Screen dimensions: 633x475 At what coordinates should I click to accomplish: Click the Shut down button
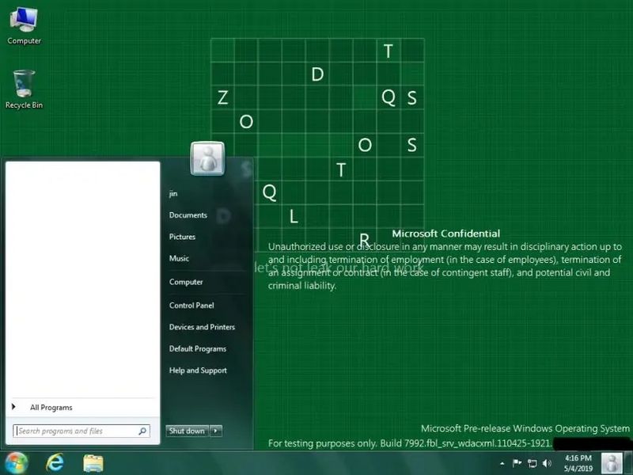pos(187,431)
